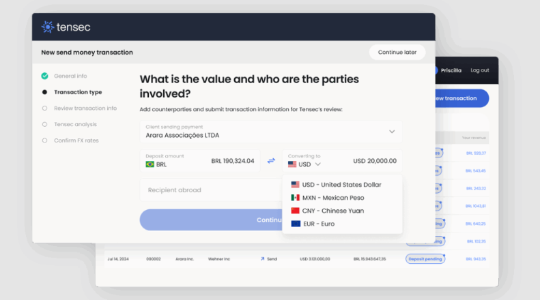Click the EU flag icon in currency list

[x=296, y=224]
